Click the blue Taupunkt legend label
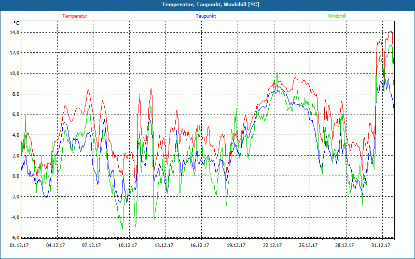Image resolution: width=415 pixels, height=259 pixels. pyautogui.click(x=205, y=16)
